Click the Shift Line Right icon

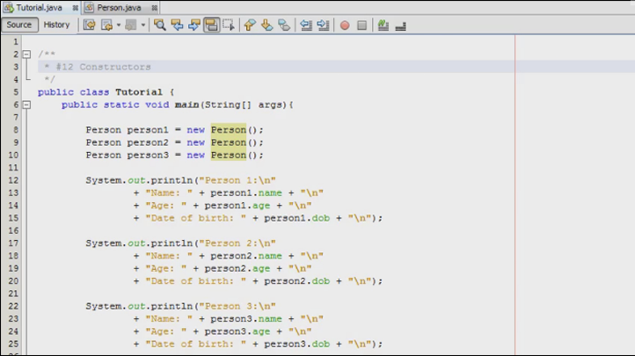(x=323, y=25)
